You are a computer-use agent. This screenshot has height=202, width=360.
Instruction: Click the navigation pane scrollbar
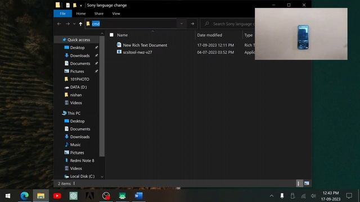pyautogui.click(x=102, y=96)
